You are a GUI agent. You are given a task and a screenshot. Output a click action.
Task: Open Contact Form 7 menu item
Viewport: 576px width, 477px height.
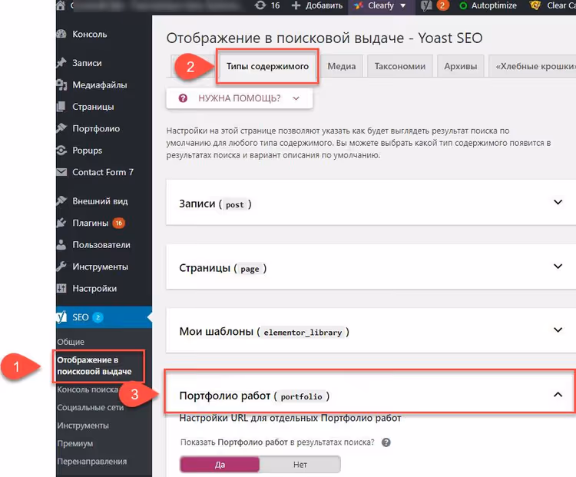[x=102, y=172]
